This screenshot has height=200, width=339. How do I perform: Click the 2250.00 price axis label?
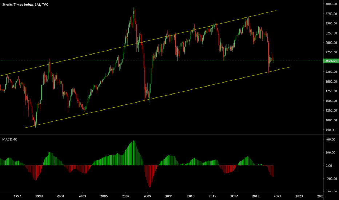[331, 72]
